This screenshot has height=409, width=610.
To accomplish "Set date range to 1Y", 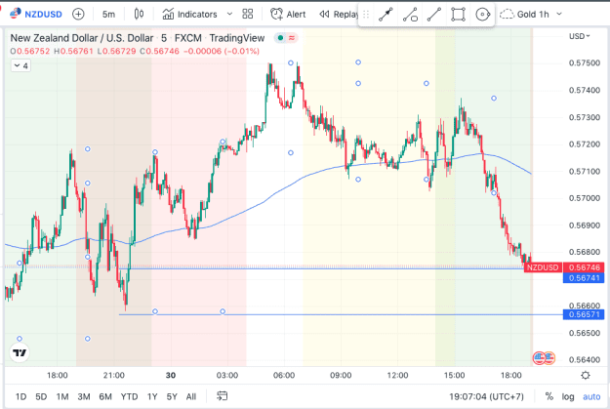I will [152, 396].
